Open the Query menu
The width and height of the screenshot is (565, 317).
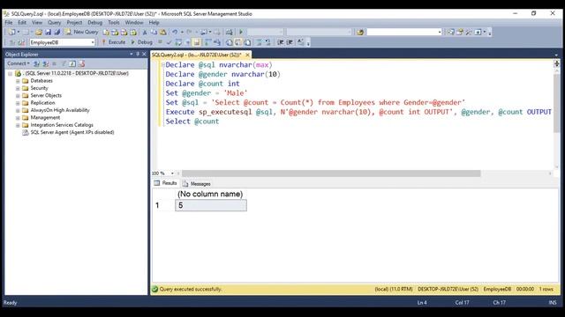point(55,22)
